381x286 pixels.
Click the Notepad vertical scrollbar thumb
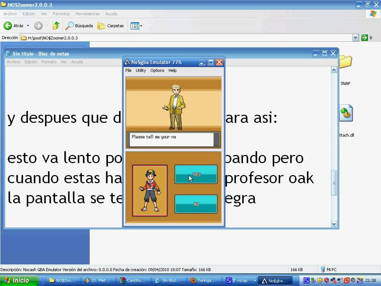334,183
